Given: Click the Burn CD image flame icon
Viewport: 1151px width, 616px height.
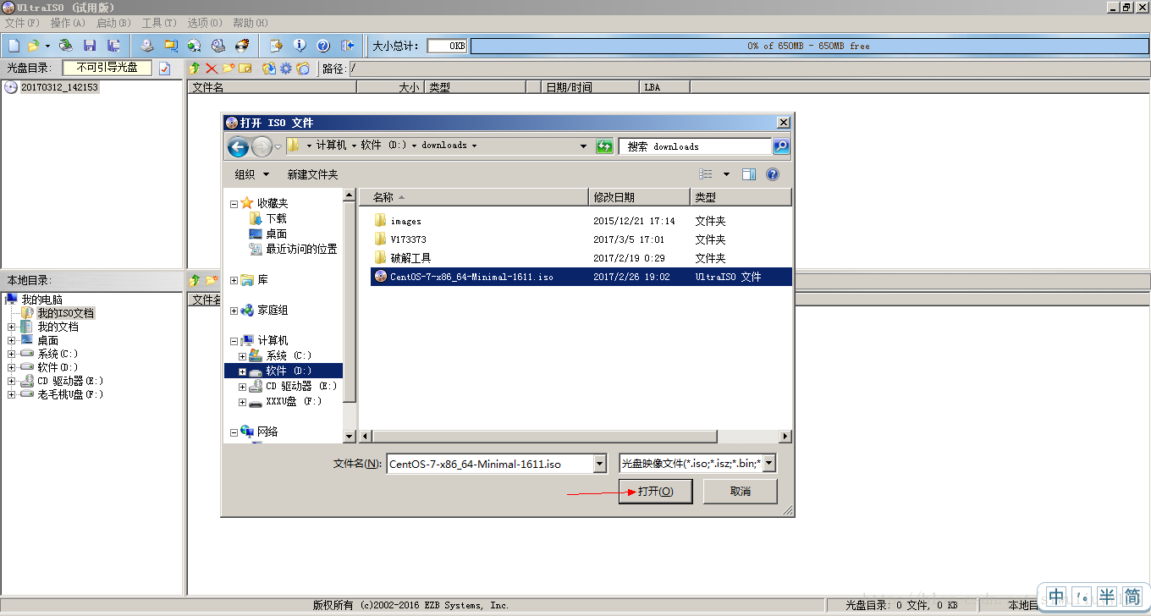Looking at the screenshot, I should (242, 46).
